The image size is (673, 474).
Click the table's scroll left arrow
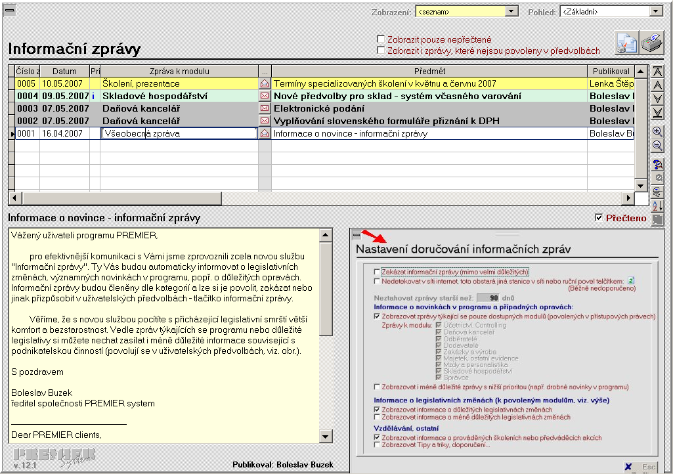15,198
